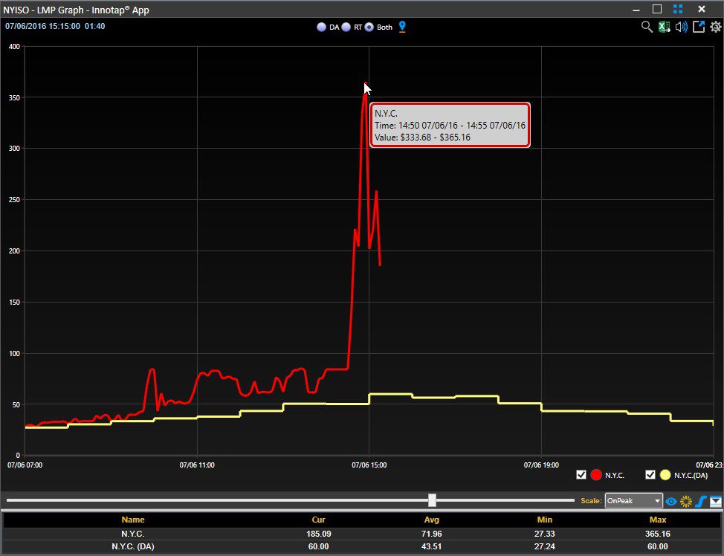The height and width of the screenshot is (556, 724).
Task: Click the yellow N.Y.C.(DA) legend color circle
Action: pos(665,475)
